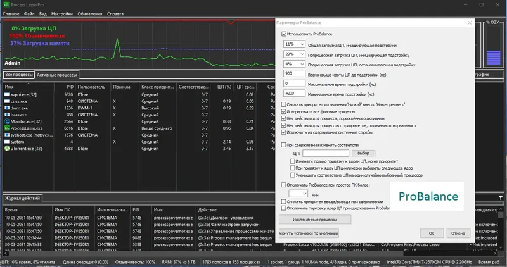Enable При сдерживании изменять соответствия checkbox
507x267 pixels.
click(x=283, y=145)
